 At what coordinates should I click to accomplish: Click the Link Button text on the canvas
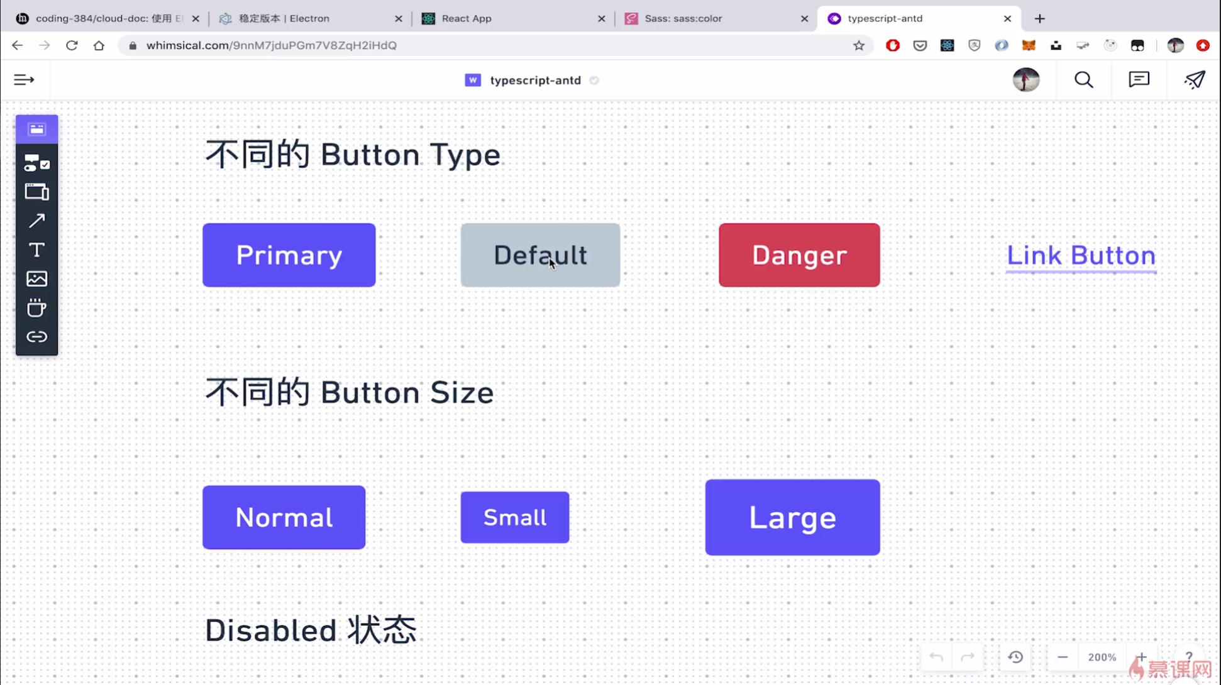tap(1081, 255)
